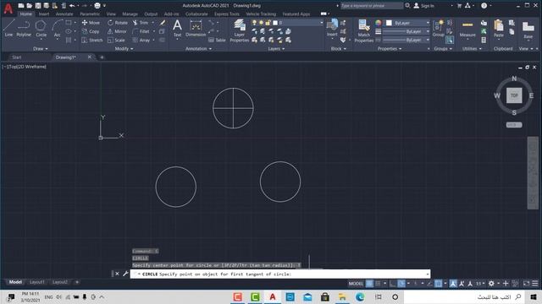
Task: Open the Autodesk App Store cart icon
Action: (459, 6)
